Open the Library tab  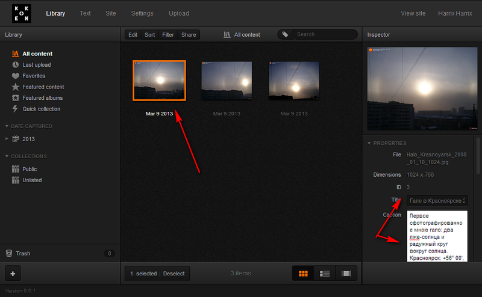[x=55, y=13]
